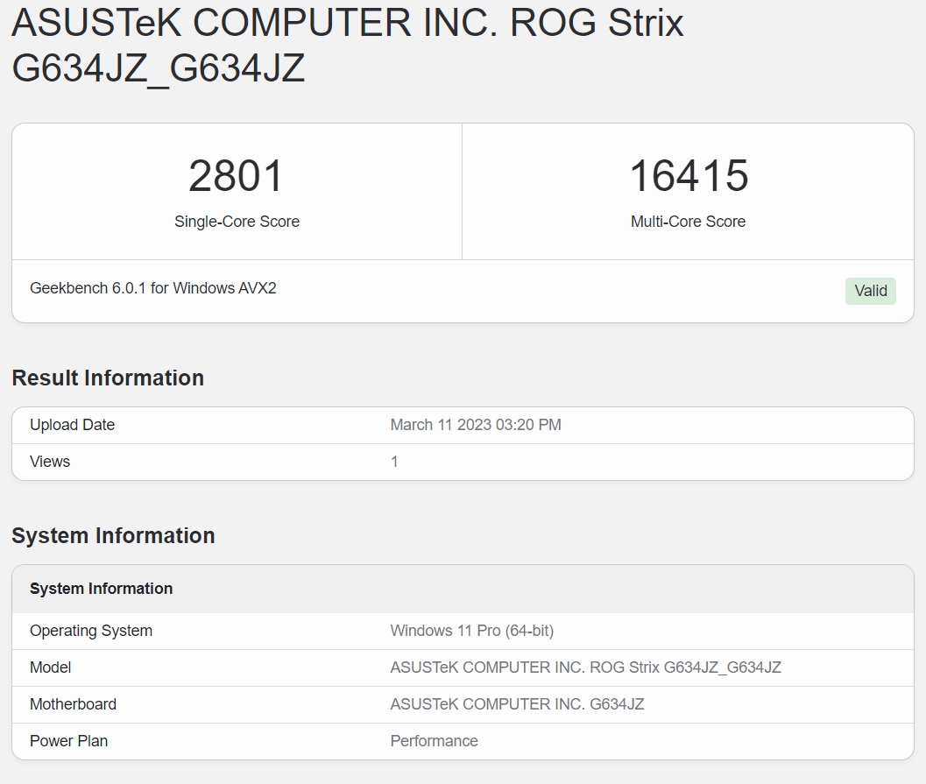Image resolution: width=926 pixels, height=784 pixels.
Task: Click the 2801 single-core score number
Action: [237, 176]
